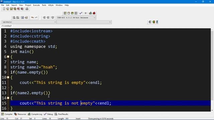214x120 pixels.
Task: Click on the '#include<iostream>' line
Action: 31,31
